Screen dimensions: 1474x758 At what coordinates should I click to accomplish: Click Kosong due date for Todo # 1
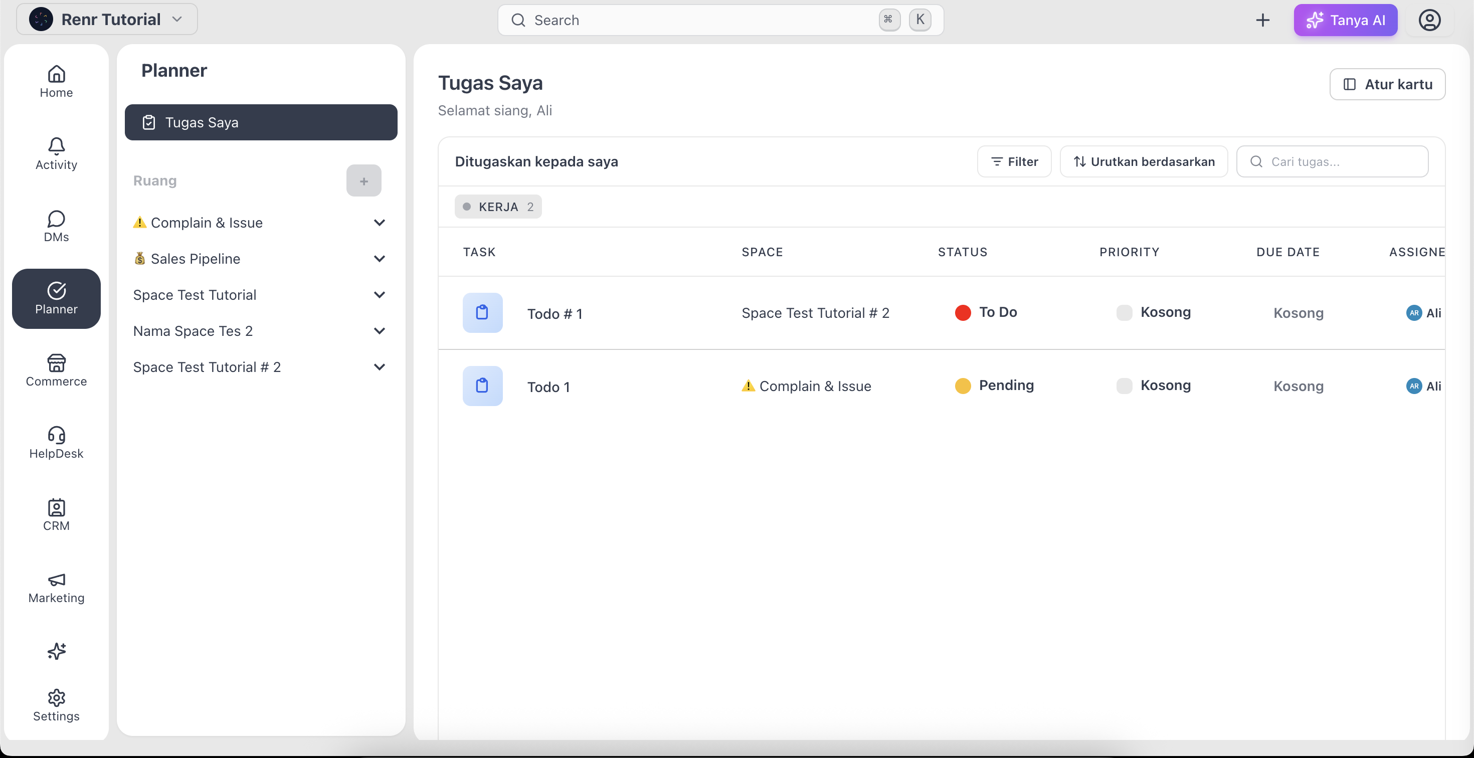coord(1299,313)
